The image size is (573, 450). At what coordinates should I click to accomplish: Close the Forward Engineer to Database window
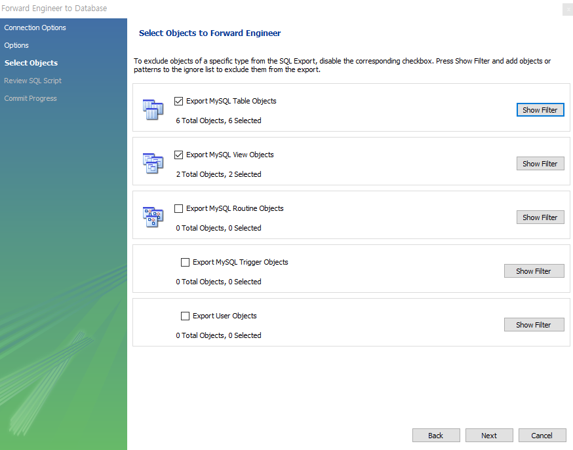point(568,10)
